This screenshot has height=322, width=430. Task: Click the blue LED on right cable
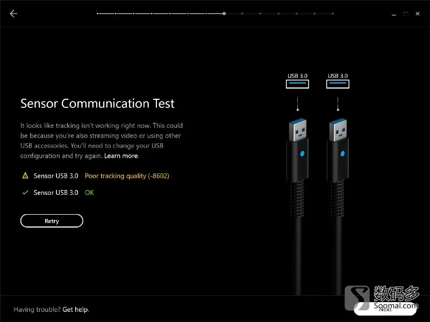pos(342,153)
